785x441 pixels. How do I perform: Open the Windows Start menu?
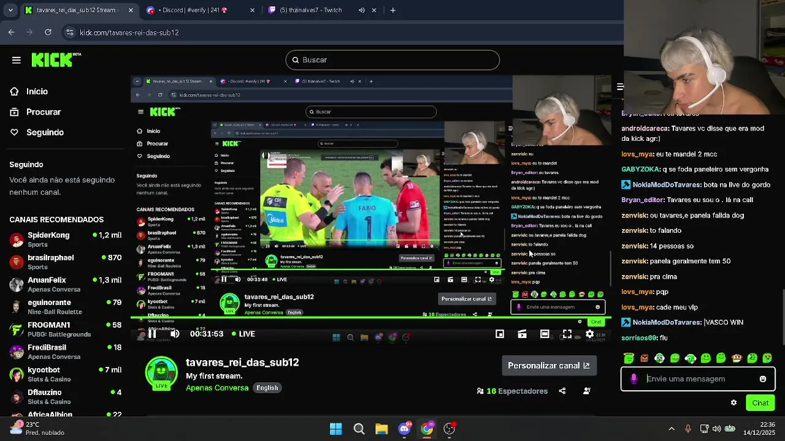(336, 429)
